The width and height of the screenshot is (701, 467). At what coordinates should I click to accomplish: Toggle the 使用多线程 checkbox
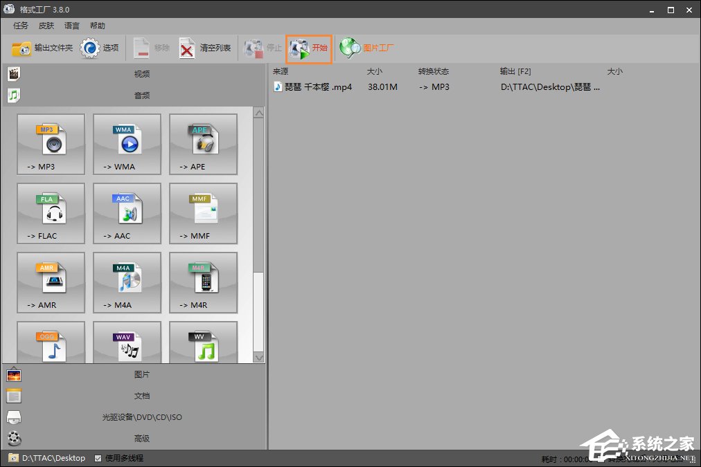[x=98, y=458]
